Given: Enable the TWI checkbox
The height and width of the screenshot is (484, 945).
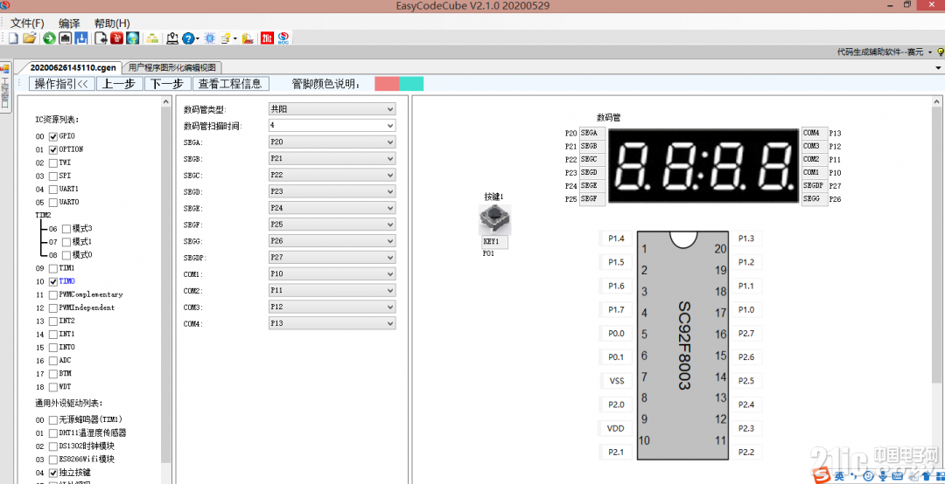Looking at the screenshot, I should (x=53, y=163).
